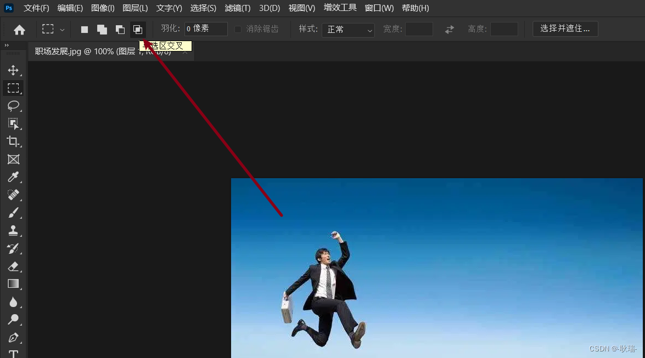The image size is (645, 358).
Task: Select the Eraser tool
Action: point(14,267)
